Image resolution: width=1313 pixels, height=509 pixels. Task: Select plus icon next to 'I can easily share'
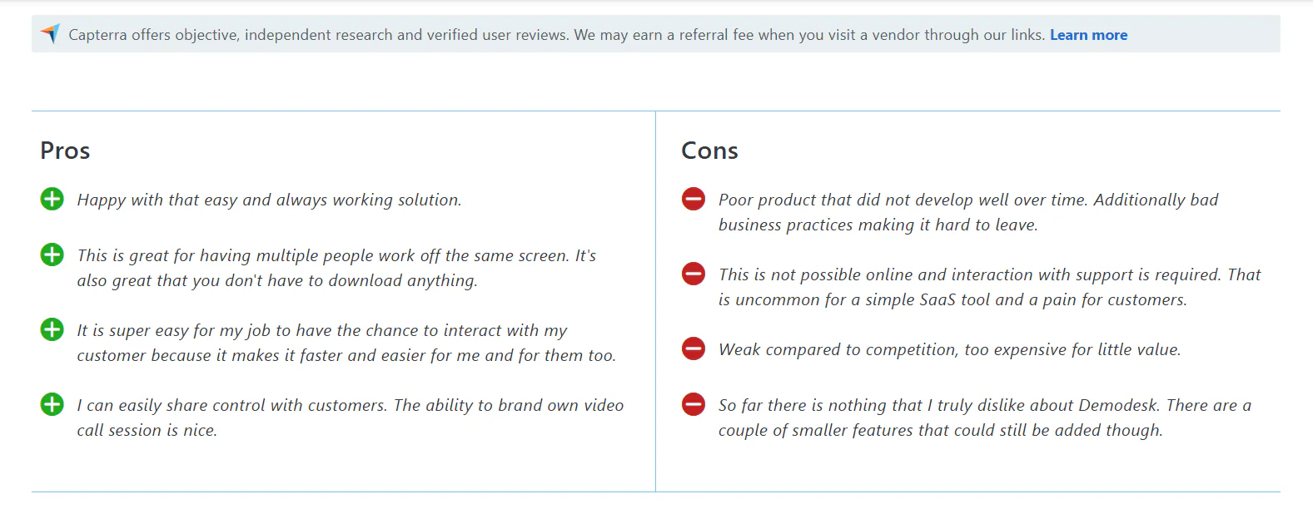52,404
